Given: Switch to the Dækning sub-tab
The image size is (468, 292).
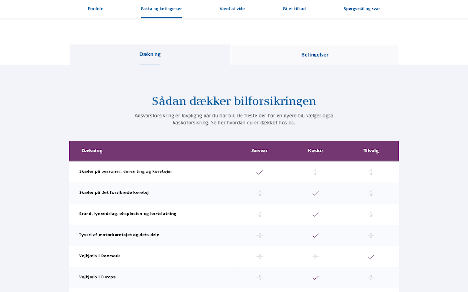Looking at the screenshot, I should 150,54.
